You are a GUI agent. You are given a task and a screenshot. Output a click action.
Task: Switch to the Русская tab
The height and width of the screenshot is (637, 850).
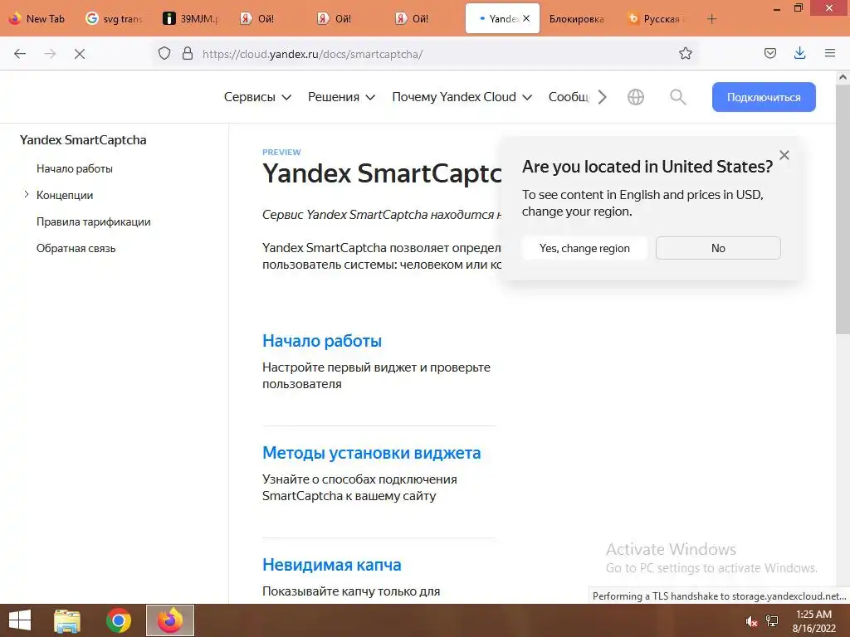[x=657, y=19]
